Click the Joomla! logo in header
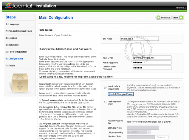This screenshot has width=189, height=140. (x=19, y=6)
